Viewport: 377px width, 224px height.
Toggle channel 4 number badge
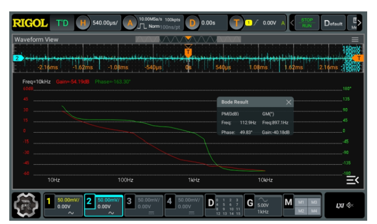pyautogui.click(x=170, y=201)
